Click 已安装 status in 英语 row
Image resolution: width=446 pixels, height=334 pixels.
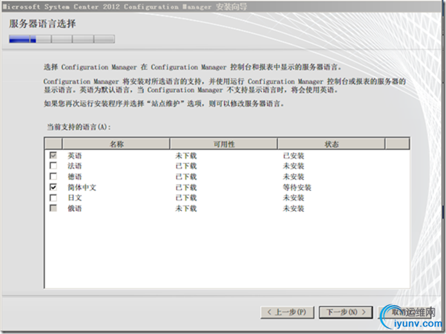[x=293, y=156]
